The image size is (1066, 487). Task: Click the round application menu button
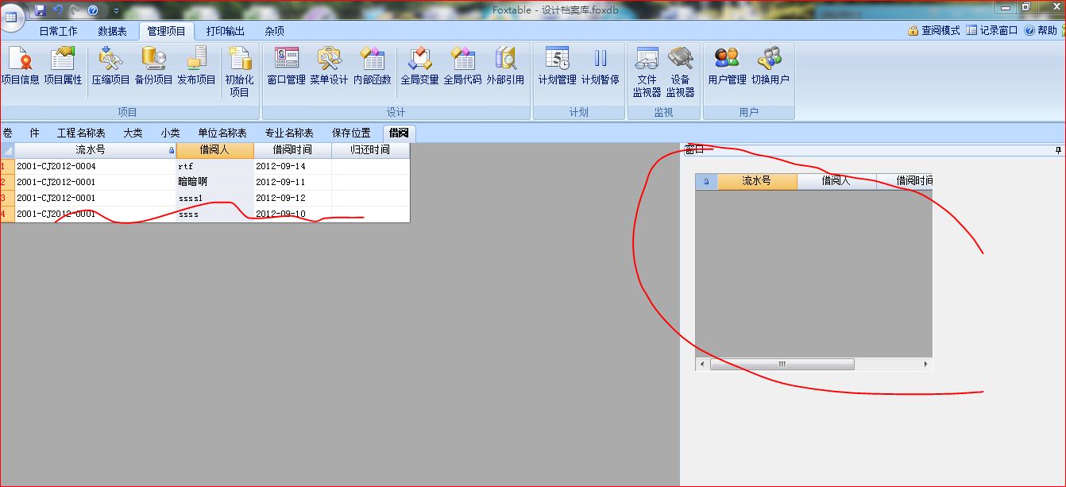[x=13, y=15]
